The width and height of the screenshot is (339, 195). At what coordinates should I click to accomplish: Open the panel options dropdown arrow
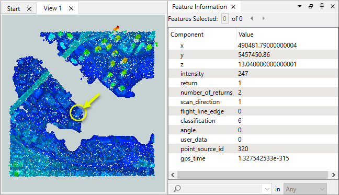300,6
